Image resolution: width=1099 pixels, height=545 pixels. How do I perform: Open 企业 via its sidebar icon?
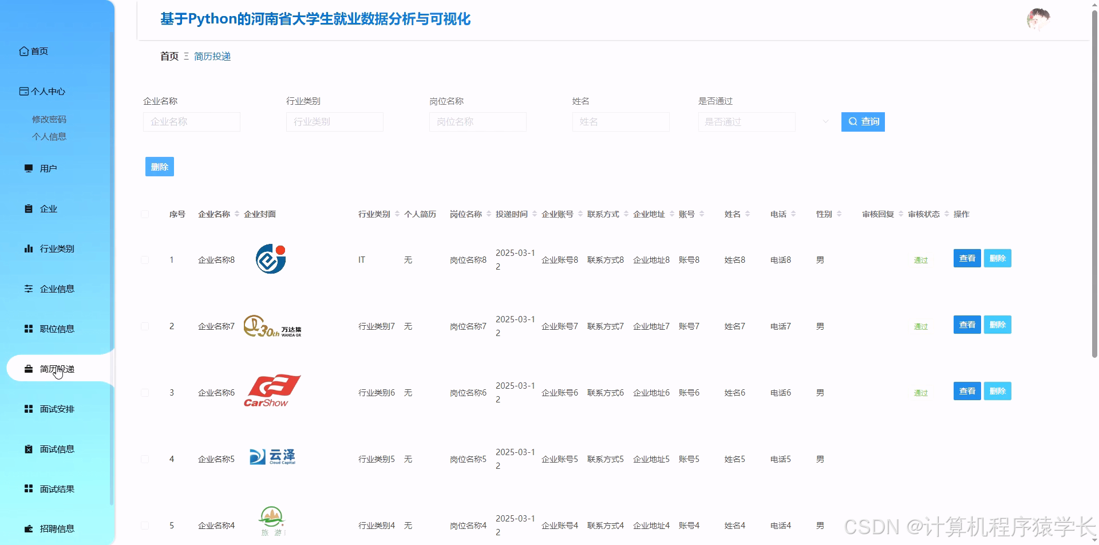[x=28, y=208]
